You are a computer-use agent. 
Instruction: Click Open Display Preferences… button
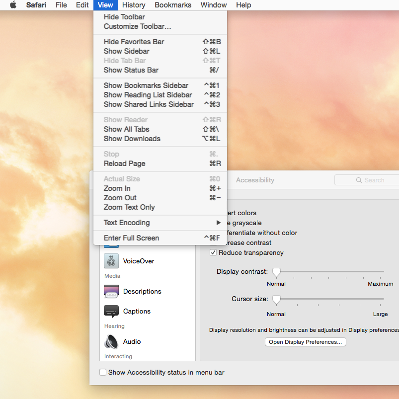[306, 342]
